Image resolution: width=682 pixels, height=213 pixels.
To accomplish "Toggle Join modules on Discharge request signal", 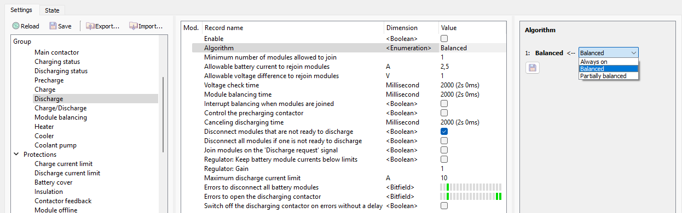I will pyautogui.click(x=444, y=150).
